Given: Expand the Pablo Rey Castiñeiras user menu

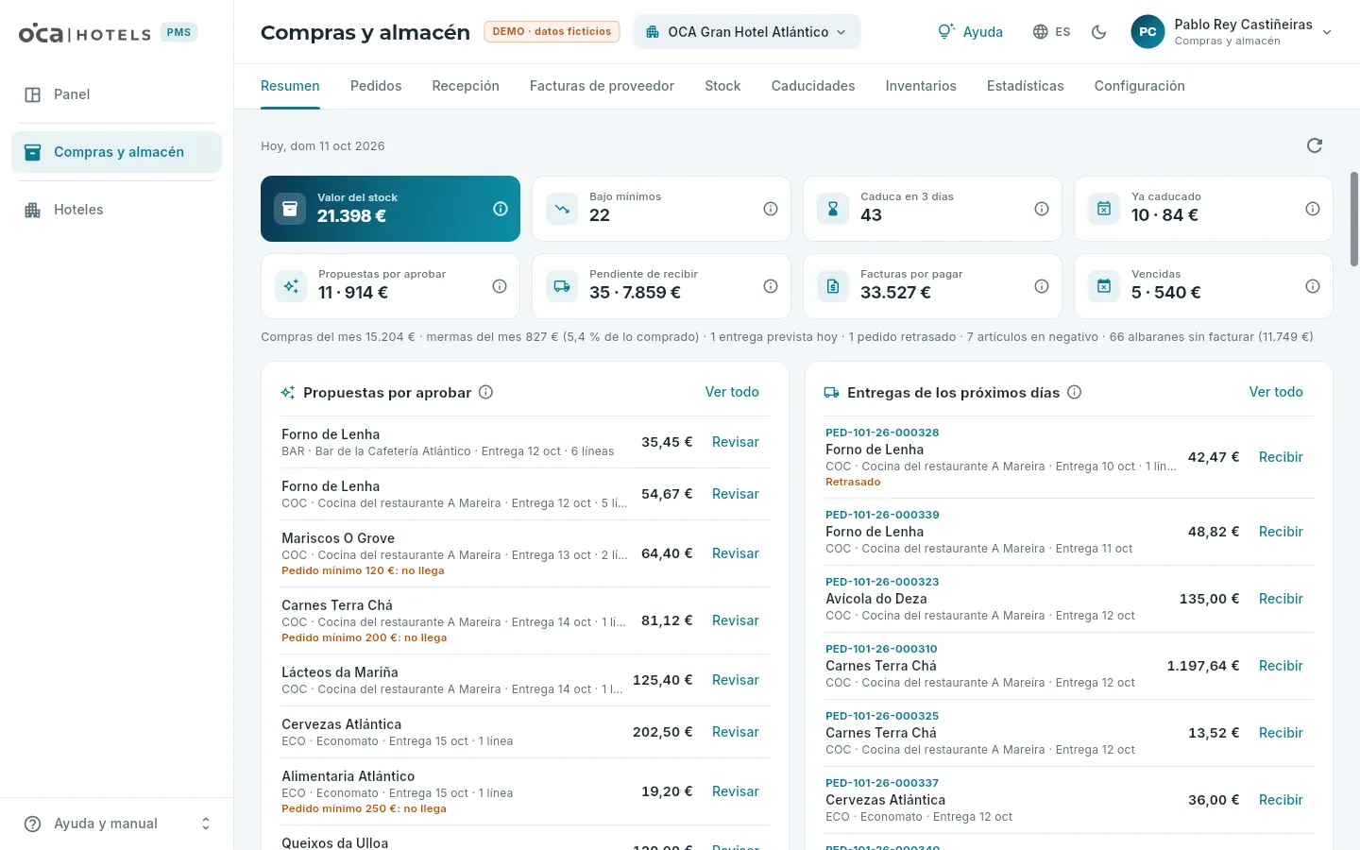Looking at the screenshot, I should pyautogui.click(x=1232, y=32).
